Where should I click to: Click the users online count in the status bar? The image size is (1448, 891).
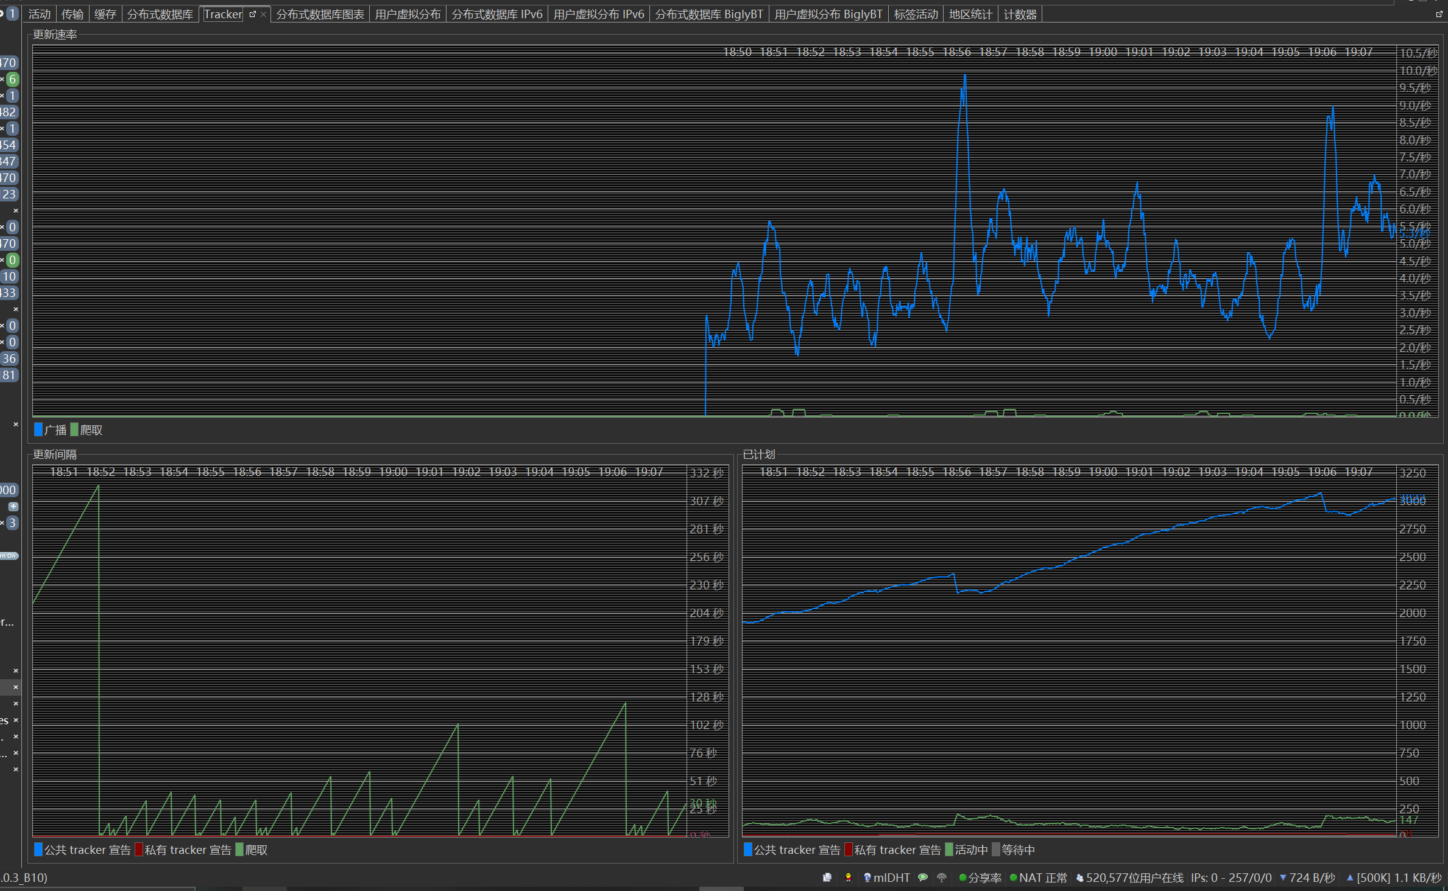1130,878
